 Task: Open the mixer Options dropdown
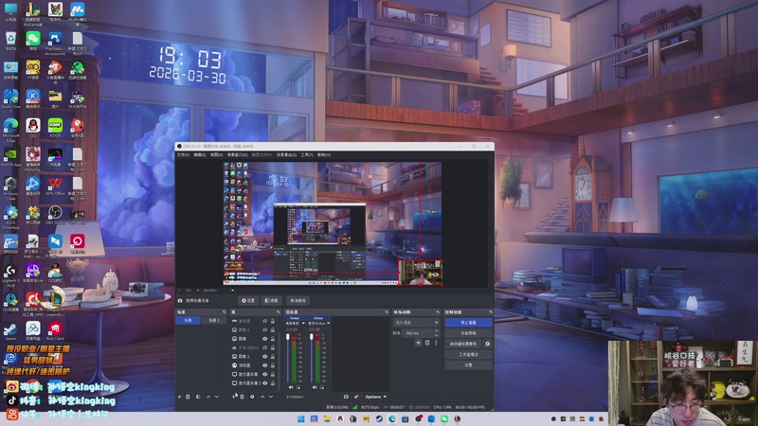[x=375, y=397]
